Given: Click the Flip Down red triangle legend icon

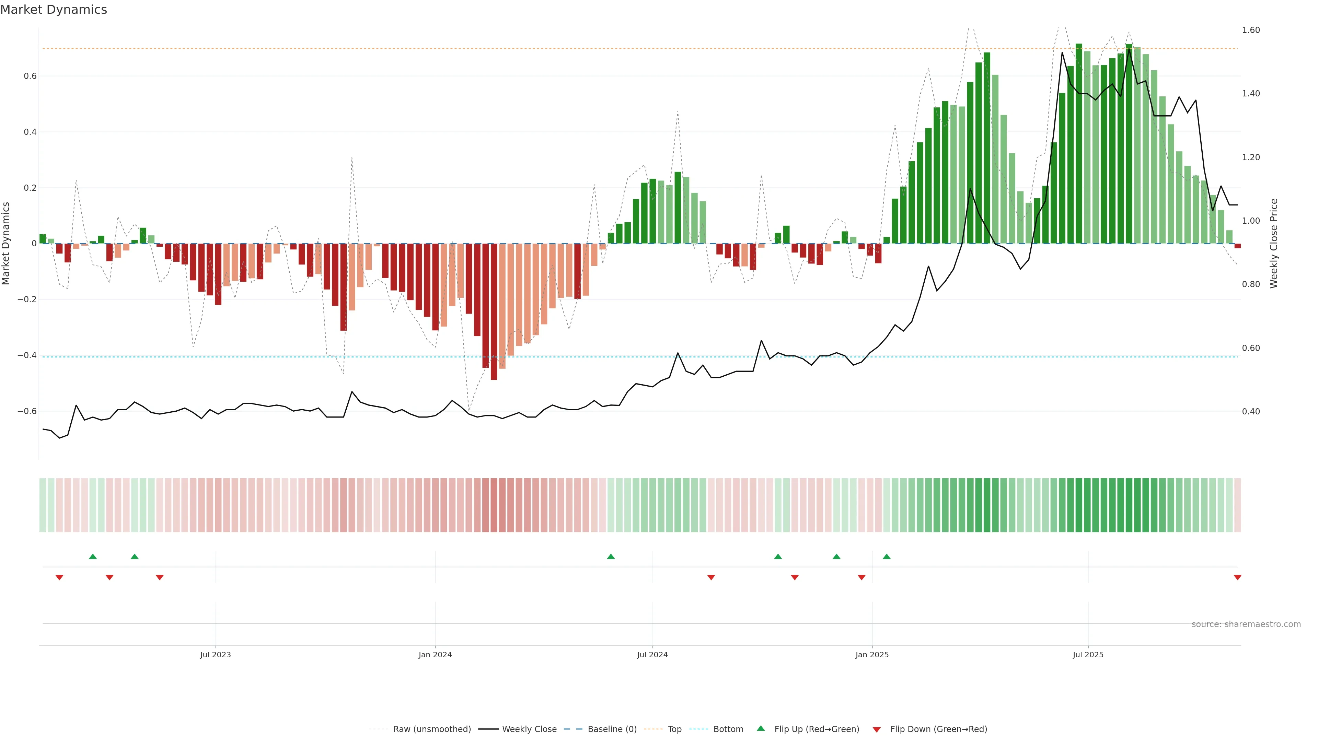Looking at the screenshot, I should [x=877, y=730].
